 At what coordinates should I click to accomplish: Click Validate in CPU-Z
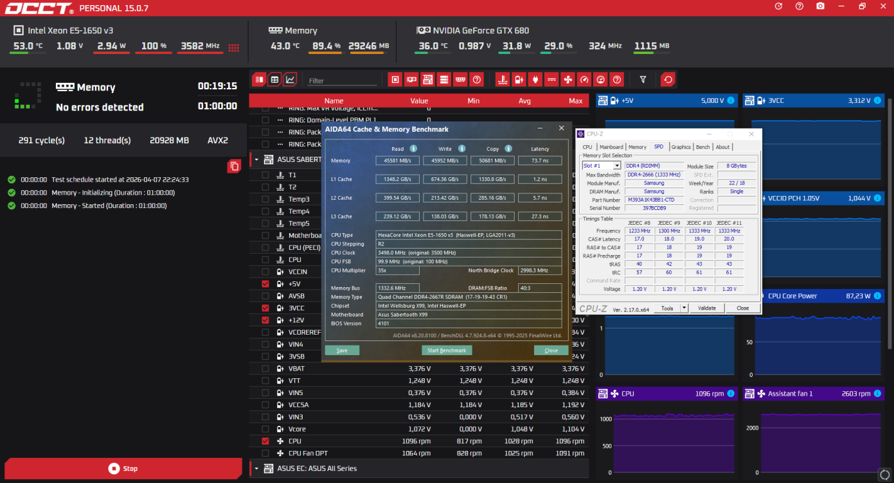(707, 308)
